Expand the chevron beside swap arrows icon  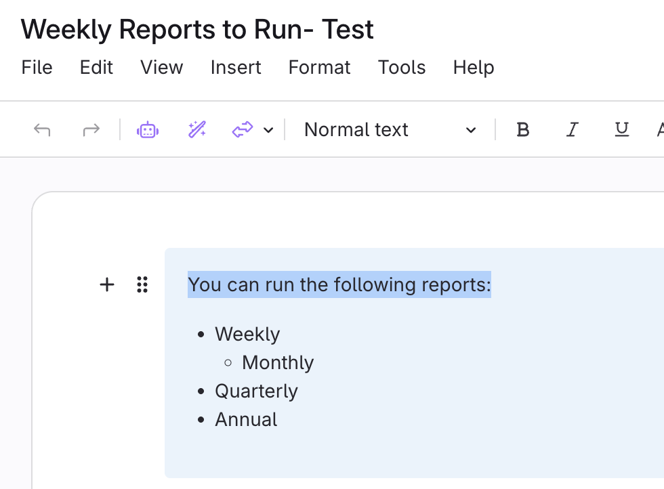pos(268,130)
